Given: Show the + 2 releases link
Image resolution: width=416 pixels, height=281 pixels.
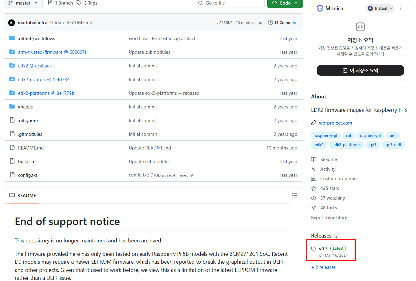Looking at the screenshot, I should click(324, 267).
